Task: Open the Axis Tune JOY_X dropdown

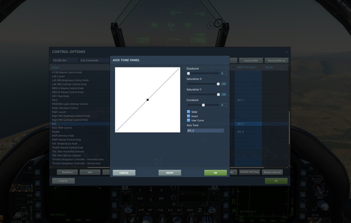Action: (205, 131)
